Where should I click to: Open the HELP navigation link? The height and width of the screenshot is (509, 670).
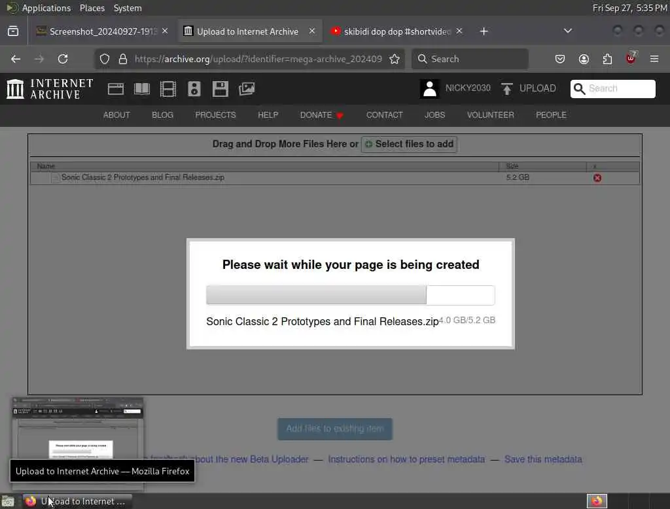[268, 115]
